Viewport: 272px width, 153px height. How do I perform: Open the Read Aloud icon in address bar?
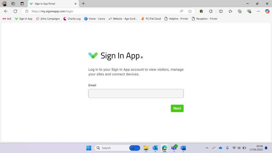point(181,11)
